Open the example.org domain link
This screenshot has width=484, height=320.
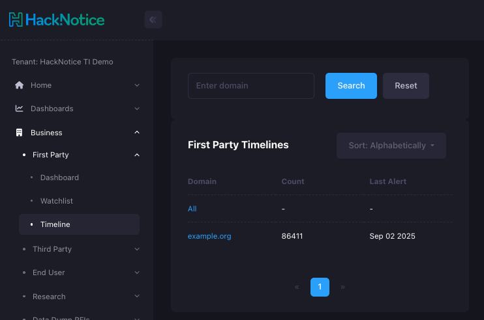(x=209, y=236)
